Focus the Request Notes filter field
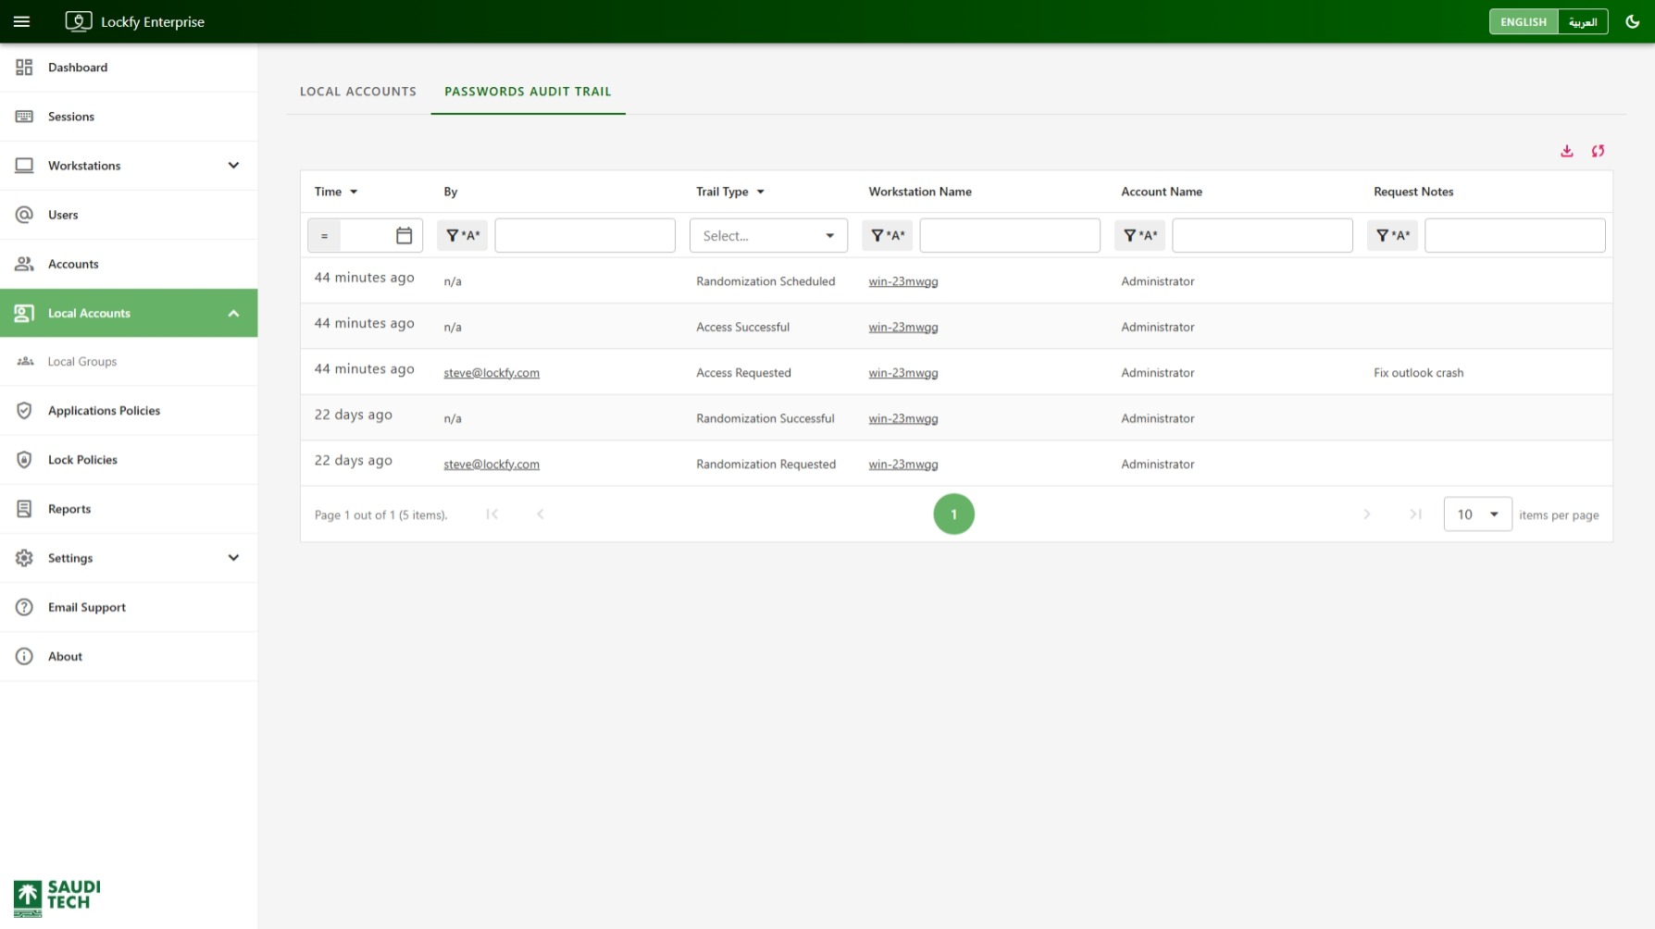Image resolution: width=1655 pixels, height=929 pixels. (x=1515, y=236)
